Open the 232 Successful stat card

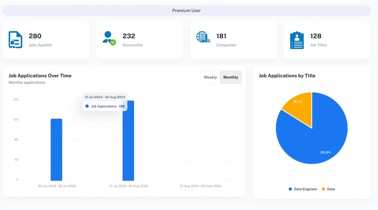tap(140, 40)
